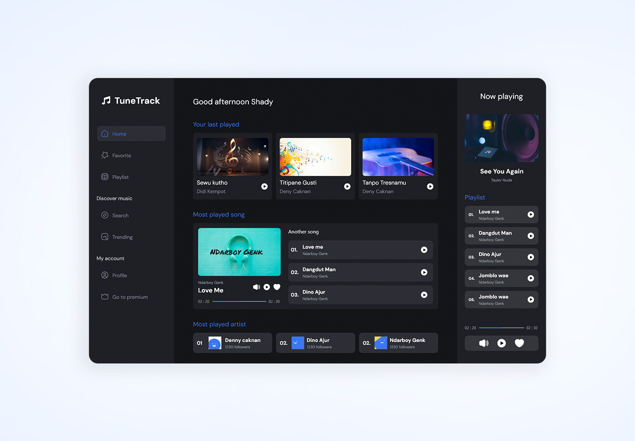Image resolution: width=635 pixels, height=441 pixels.
Task: Mute the Love Me player volume
Action: (x=256, y=287)
